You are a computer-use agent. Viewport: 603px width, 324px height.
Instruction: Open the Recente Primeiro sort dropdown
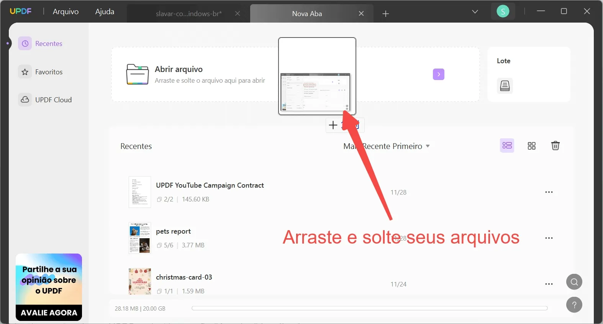(x=387, y=146)
